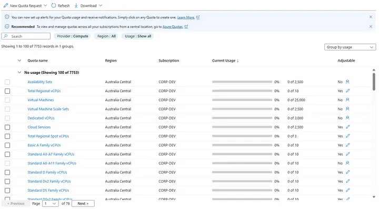The image size is (379, 209).
Task: Click edit pencil for Standard Dv2 Family vCPUs
Action: (347, 181)
